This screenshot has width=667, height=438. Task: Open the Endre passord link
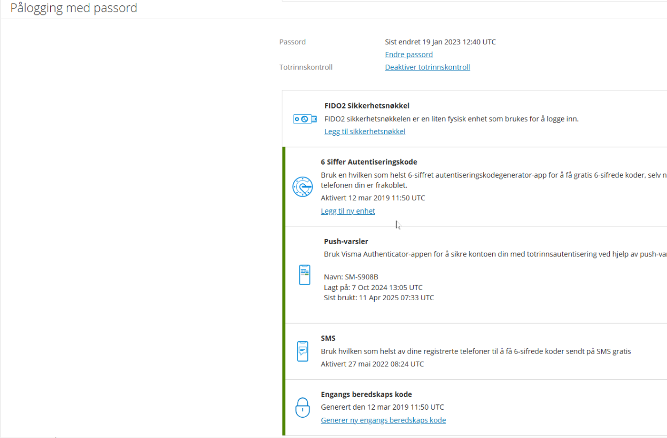(409, 54)
